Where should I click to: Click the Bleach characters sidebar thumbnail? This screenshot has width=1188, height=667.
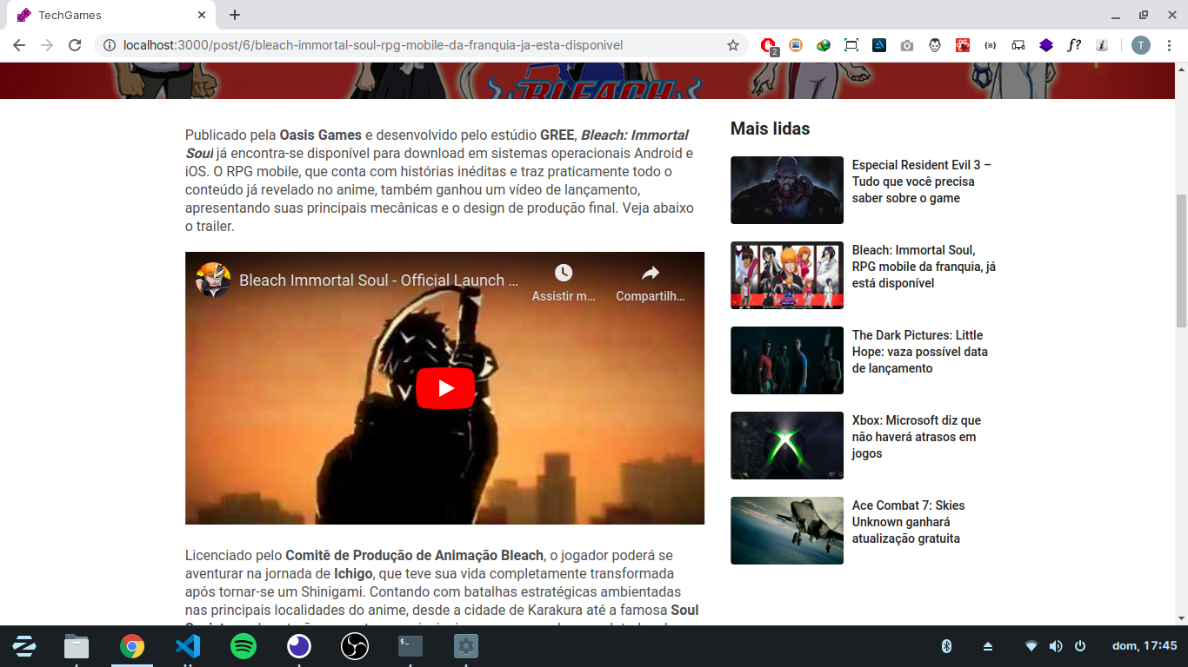787,275
